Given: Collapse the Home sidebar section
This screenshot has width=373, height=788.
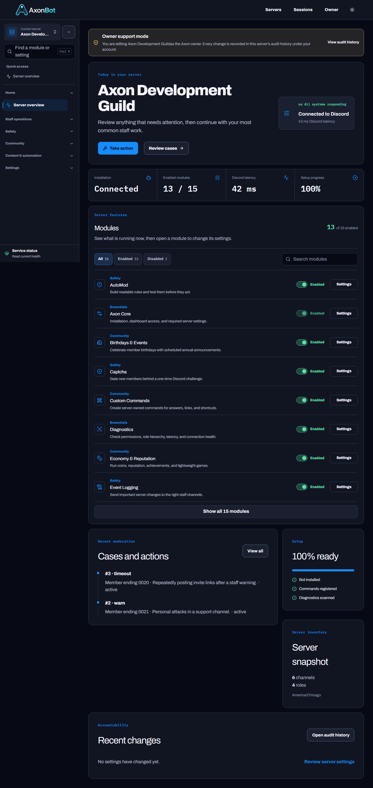Looking at the screenshot, I should (x=39, y=93).
